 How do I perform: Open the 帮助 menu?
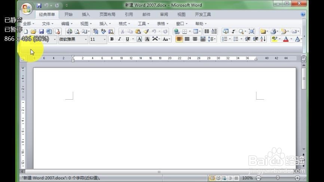click(201, 24)
